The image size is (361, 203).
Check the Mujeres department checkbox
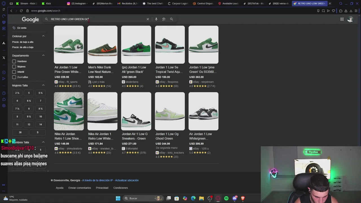click(14, 67)
